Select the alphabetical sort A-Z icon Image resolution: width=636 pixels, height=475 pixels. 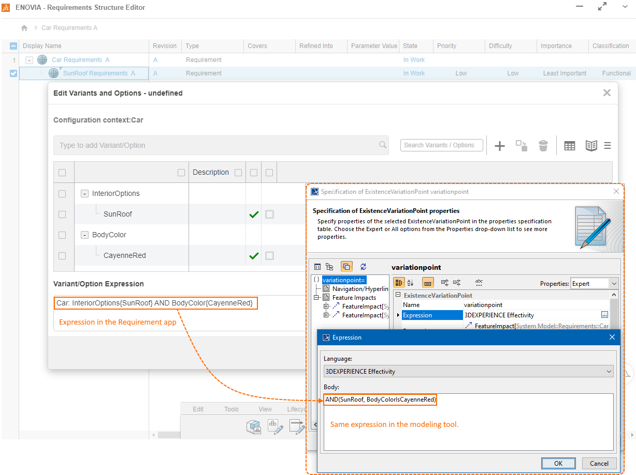(x=410, y=283)
